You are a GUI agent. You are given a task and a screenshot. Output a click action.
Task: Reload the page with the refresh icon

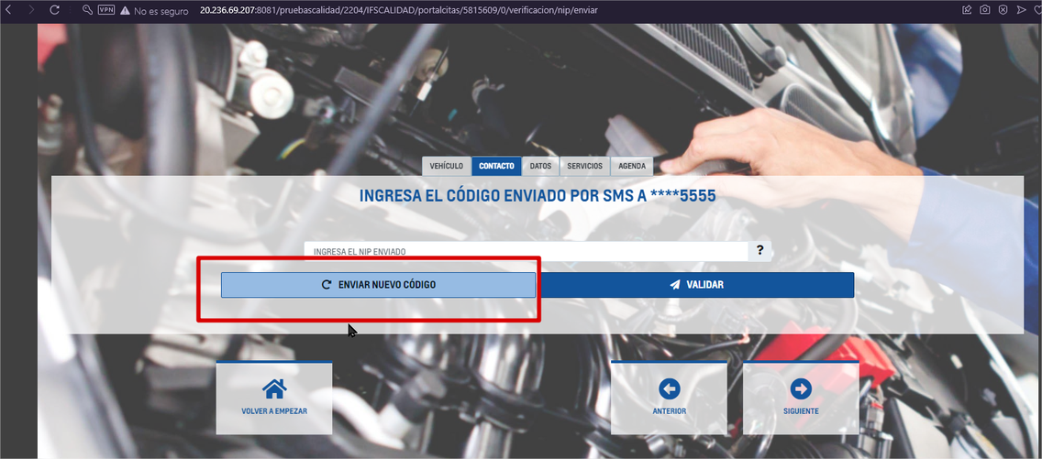[x=54, y=10]
